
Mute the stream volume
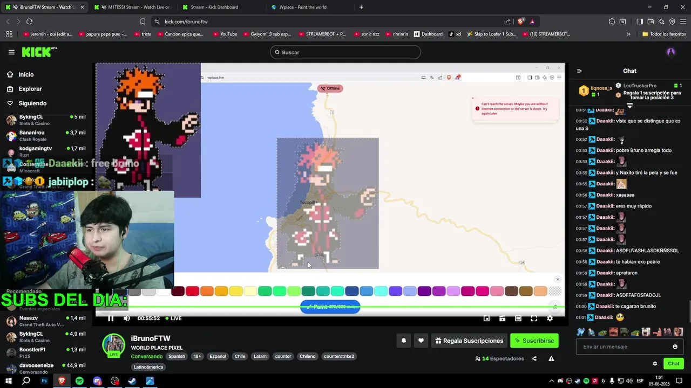click(127, 318)
